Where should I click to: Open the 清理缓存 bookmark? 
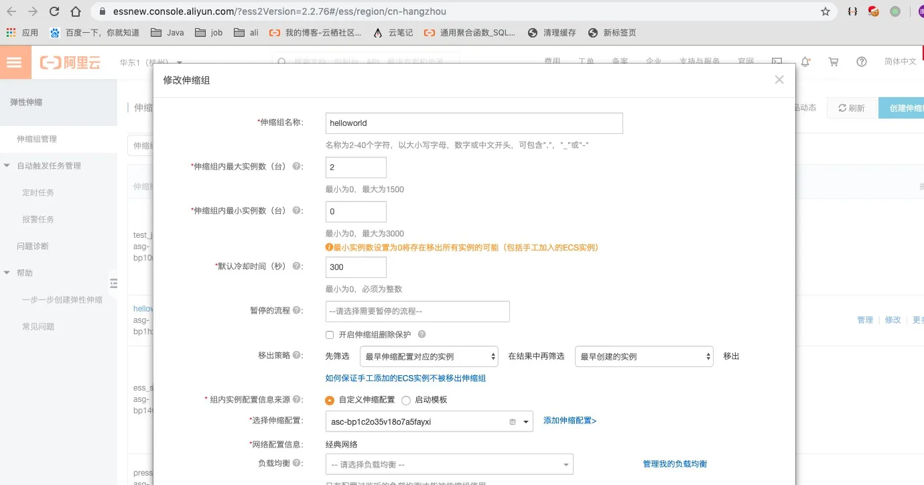tap(551, 32)
